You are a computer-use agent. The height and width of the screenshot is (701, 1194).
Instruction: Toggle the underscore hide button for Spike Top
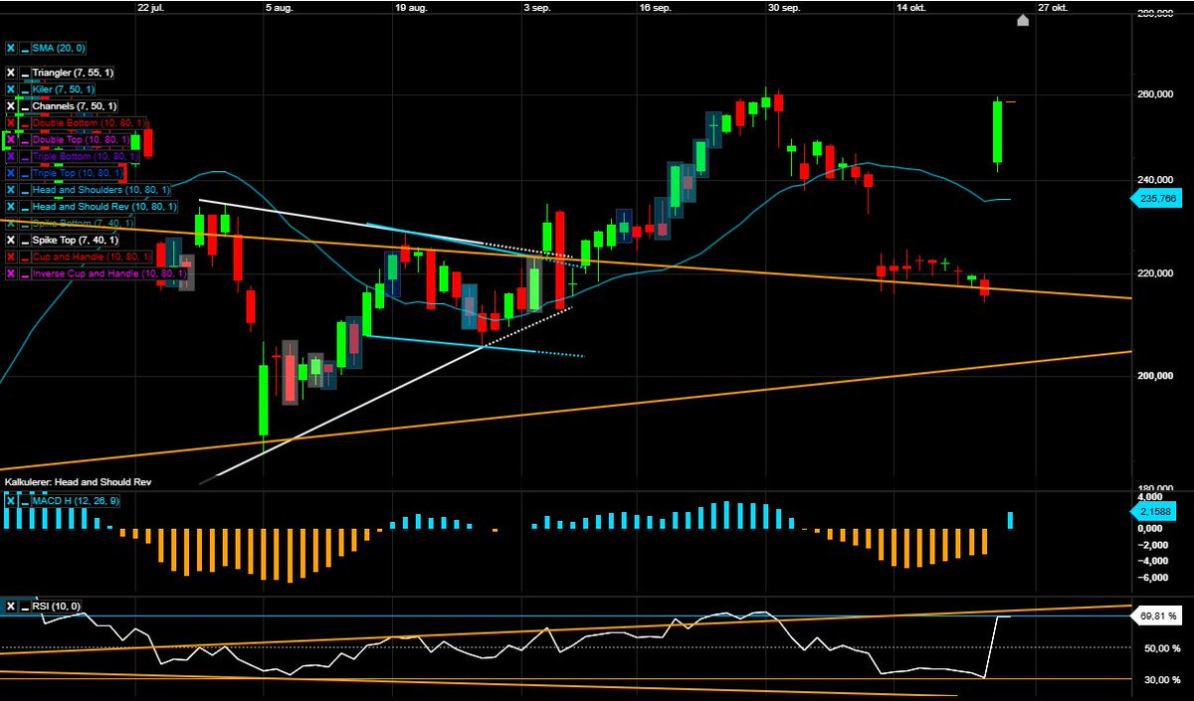(x=25, y=241)
